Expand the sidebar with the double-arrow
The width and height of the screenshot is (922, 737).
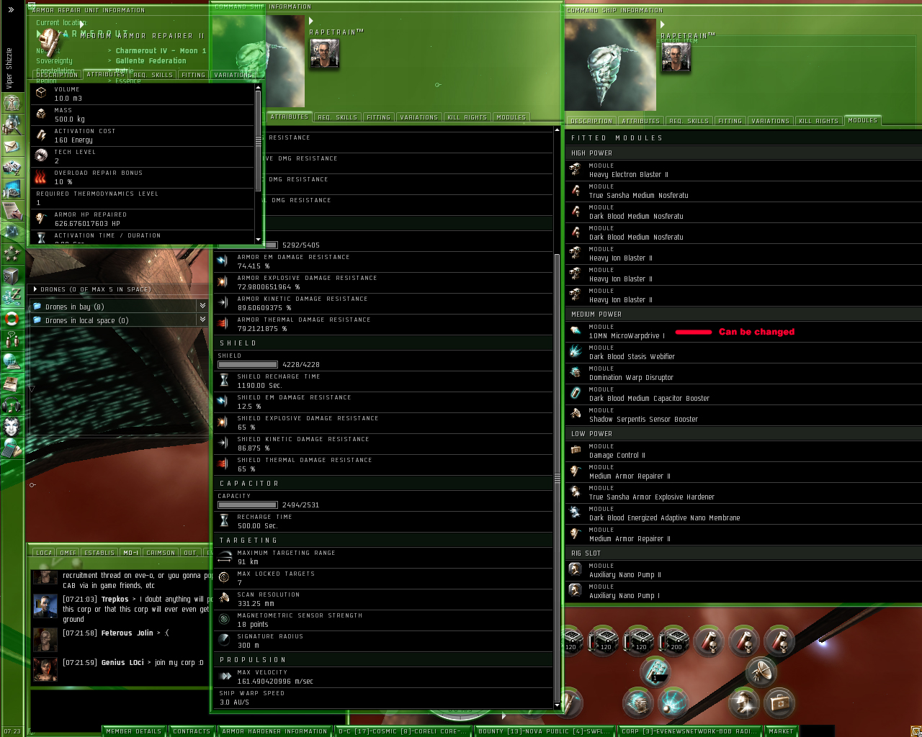coord(11,9)
